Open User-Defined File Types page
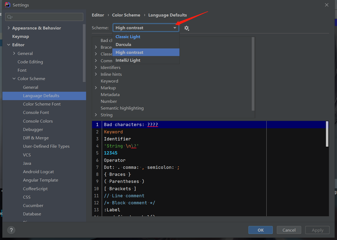The width and height of the screenshot is (337, 240). (46, 146)
